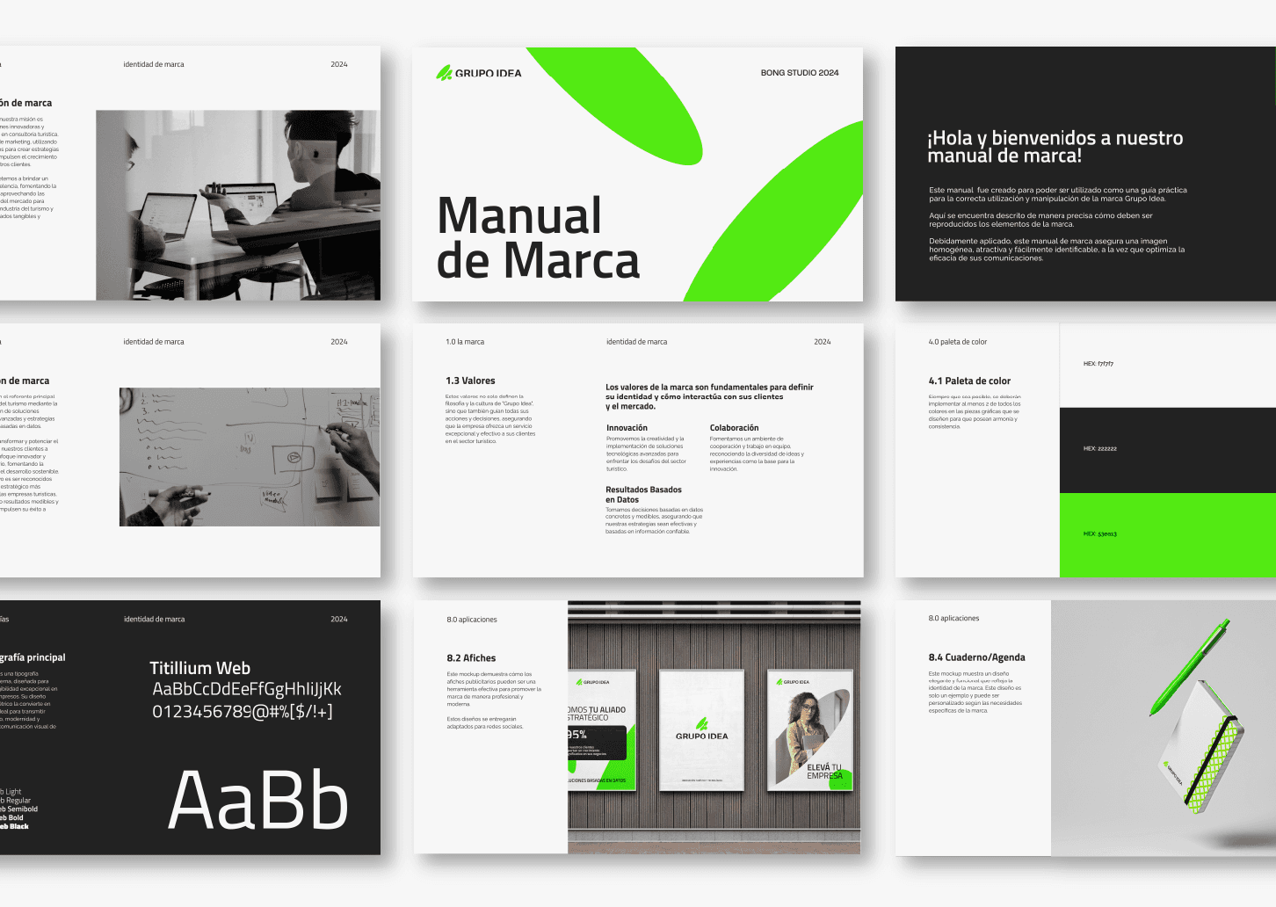The width and height of the screenshot is (1276, 907).
Task: Select the green 53e013 color swatch
Action: [x=1168, y=535]
